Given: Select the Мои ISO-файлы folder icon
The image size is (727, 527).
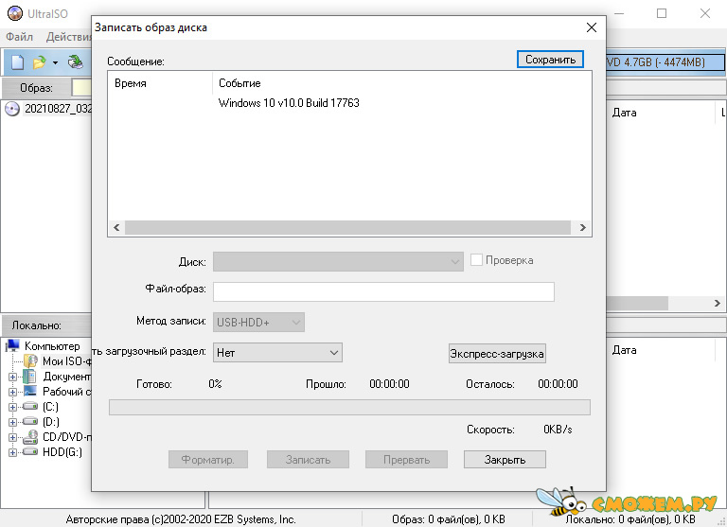Looking at the screenshot, I should [x=30, y=360].
